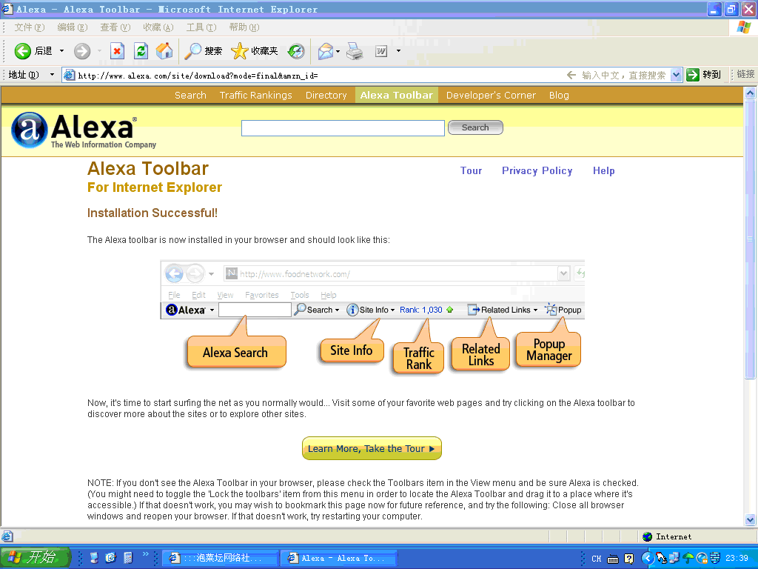
Task: Click the Print icon
Action: pos(355,51)
